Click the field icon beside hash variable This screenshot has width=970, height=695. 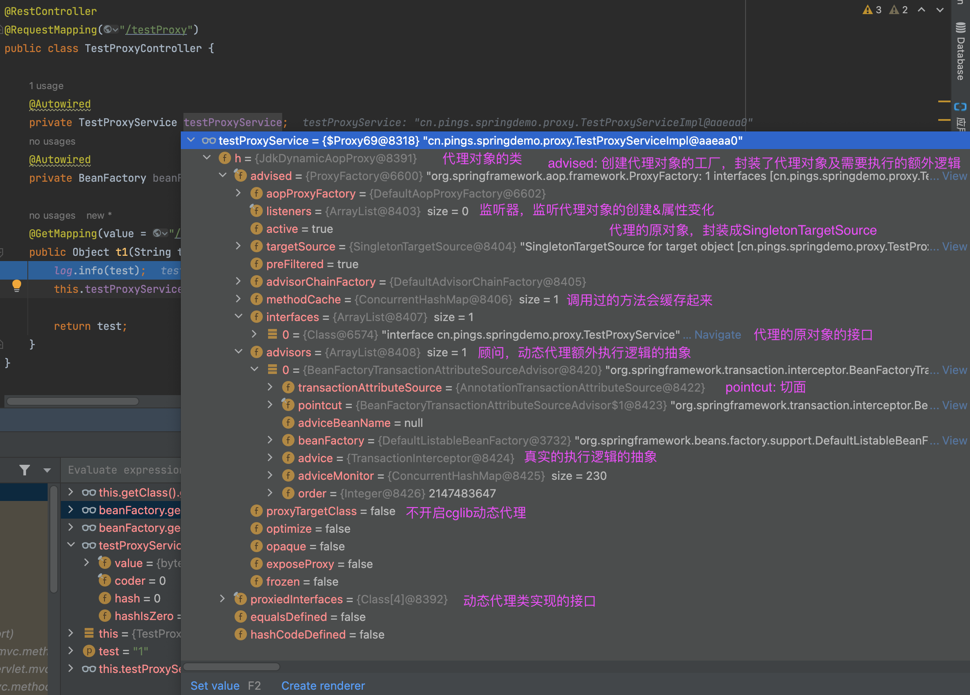pos(104,598)
